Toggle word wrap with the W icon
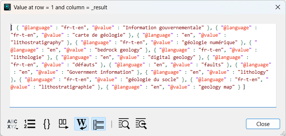286x136 pixels. (81, 124)
